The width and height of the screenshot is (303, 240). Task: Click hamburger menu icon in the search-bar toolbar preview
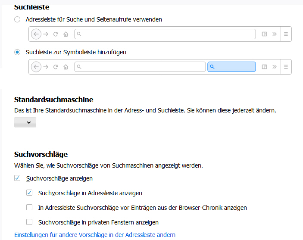pyautogui.click(x=286, y=67)
